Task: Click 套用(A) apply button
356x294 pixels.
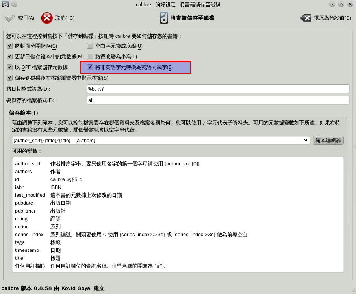Action: click(x=20, y=18)
